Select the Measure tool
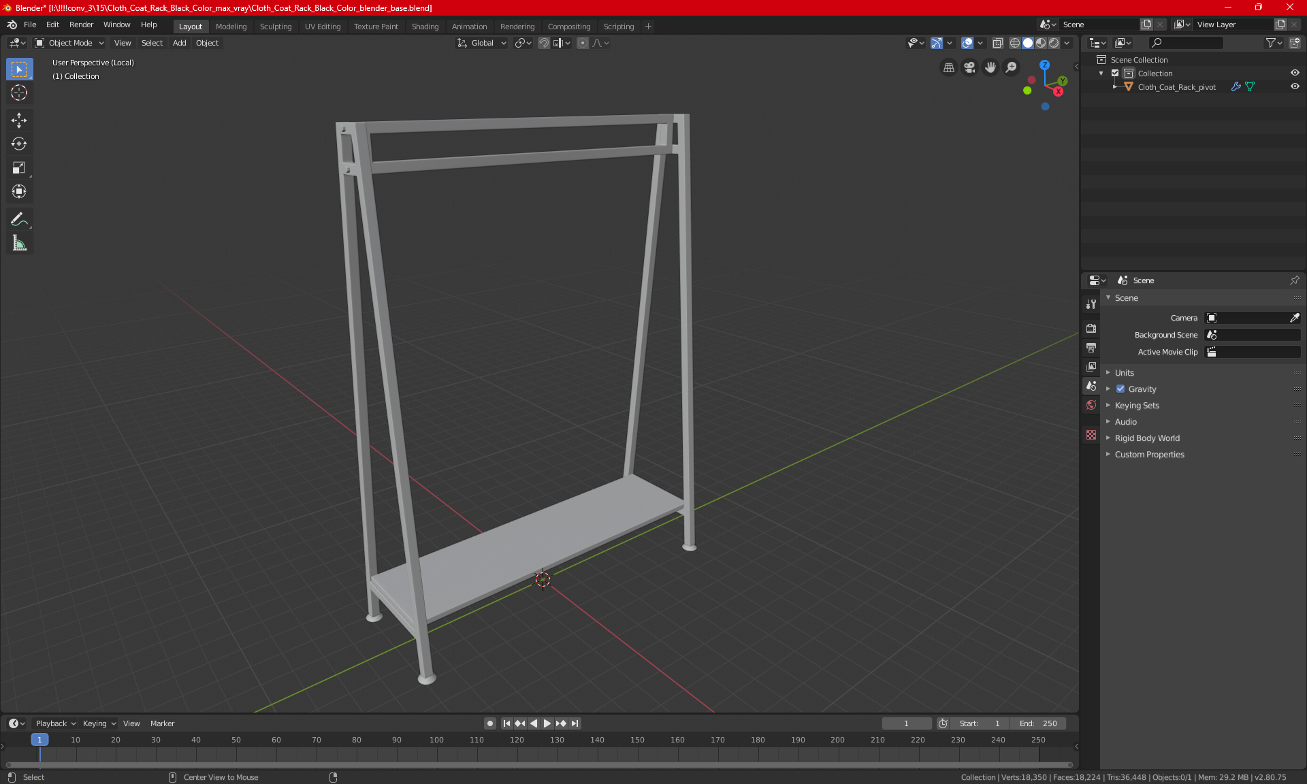The image size is (1307, 784). [x=19, y=243]
